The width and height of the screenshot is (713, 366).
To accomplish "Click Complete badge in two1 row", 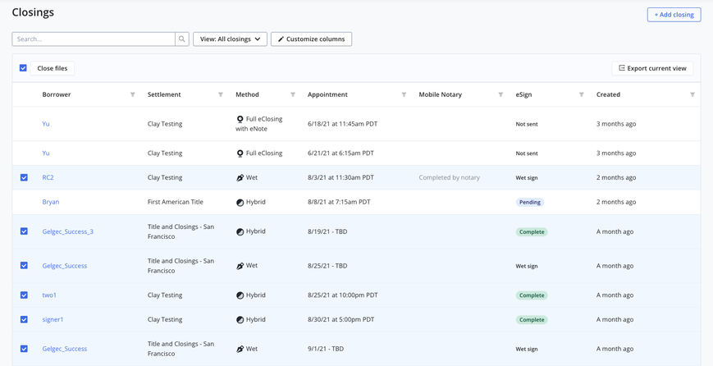I will click(x=532, y=295).
